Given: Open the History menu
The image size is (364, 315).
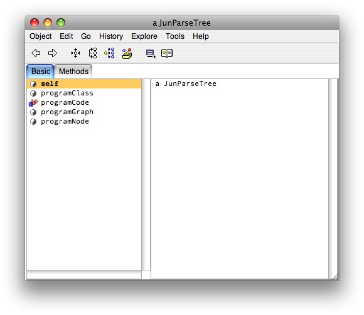Looking at the screenshot, I should pyautogui.click(x=111, y=36).
